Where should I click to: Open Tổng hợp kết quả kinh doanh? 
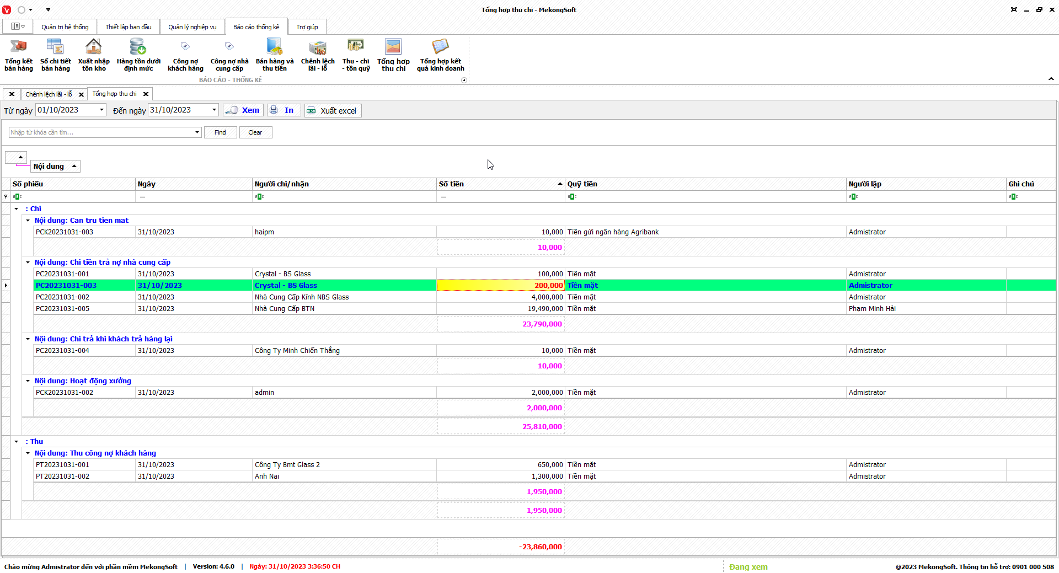coord(440,55)
